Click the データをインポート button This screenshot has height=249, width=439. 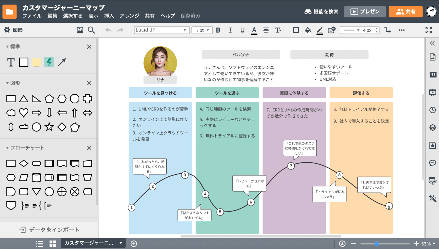(x=49, y=230)
